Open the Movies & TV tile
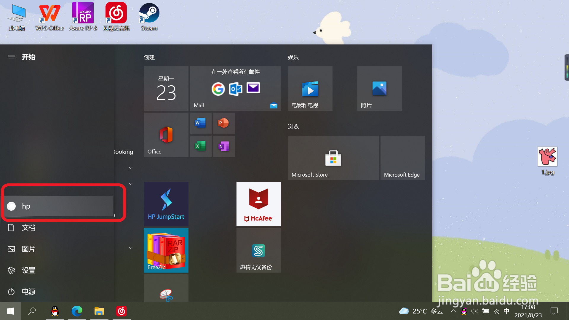 310,88
